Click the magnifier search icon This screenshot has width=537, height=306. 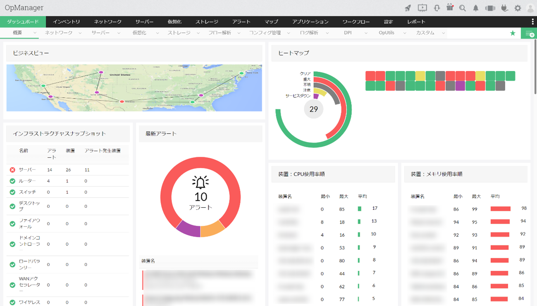coord(463,8)
